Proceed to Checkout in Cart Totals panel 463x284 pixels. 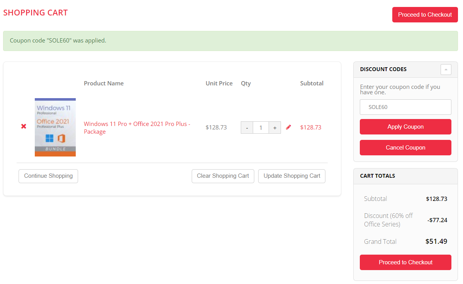tap(405, 262)
